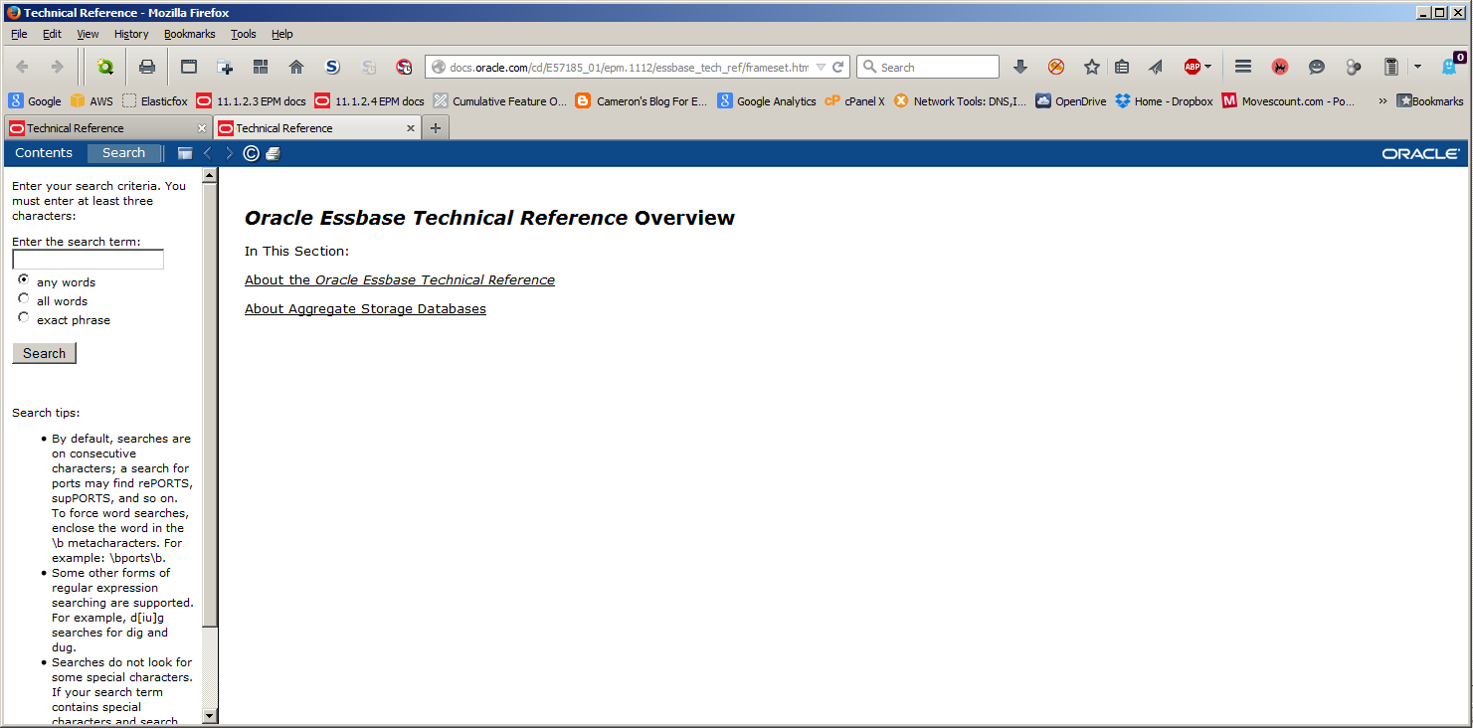Select the 'any words' radio button
1473x728 pixels.
24,280
